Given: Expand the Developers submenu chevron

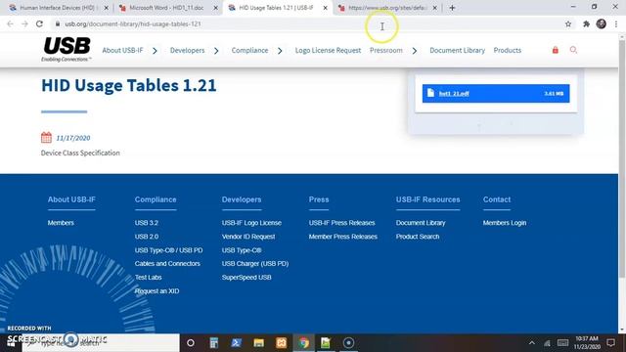Looking at the screenshot, I should point(216,51).
